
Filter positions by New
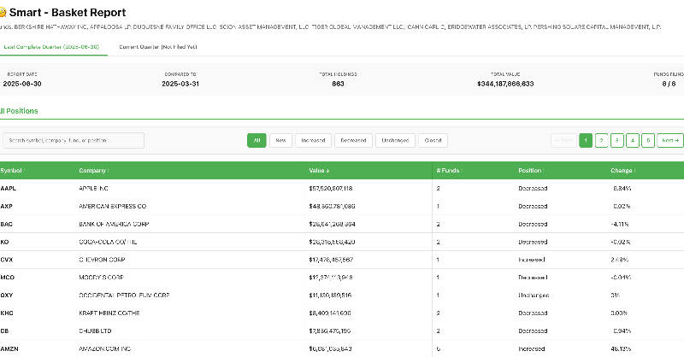pyautogui.click(x=280, y=140)
